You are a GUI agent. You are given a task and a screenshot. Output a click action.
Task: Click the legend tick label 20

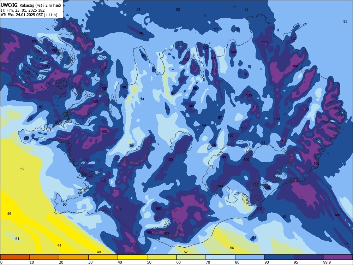coord(61,262)
